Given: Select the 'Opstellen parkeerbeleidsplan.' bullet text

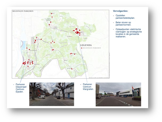Looking at the screenshot, I should coord(125,17).
